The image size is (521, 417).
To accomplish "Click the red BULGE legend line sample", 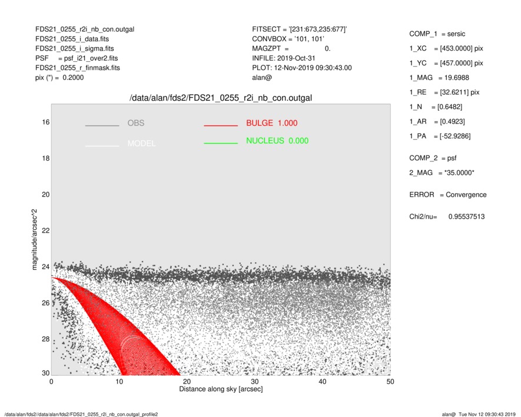I will point(221,125).
